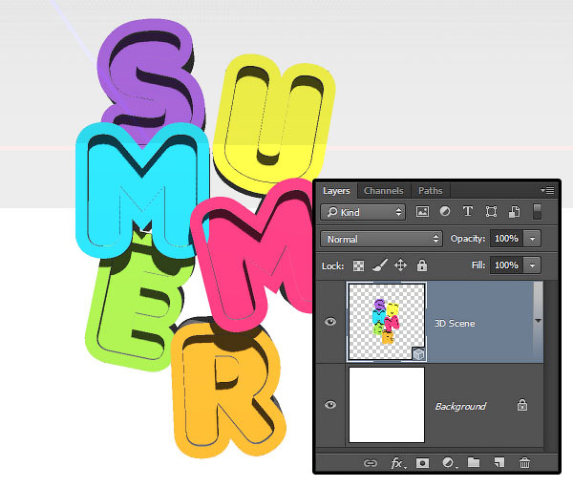Open the Paths tab

pos(430,191)
